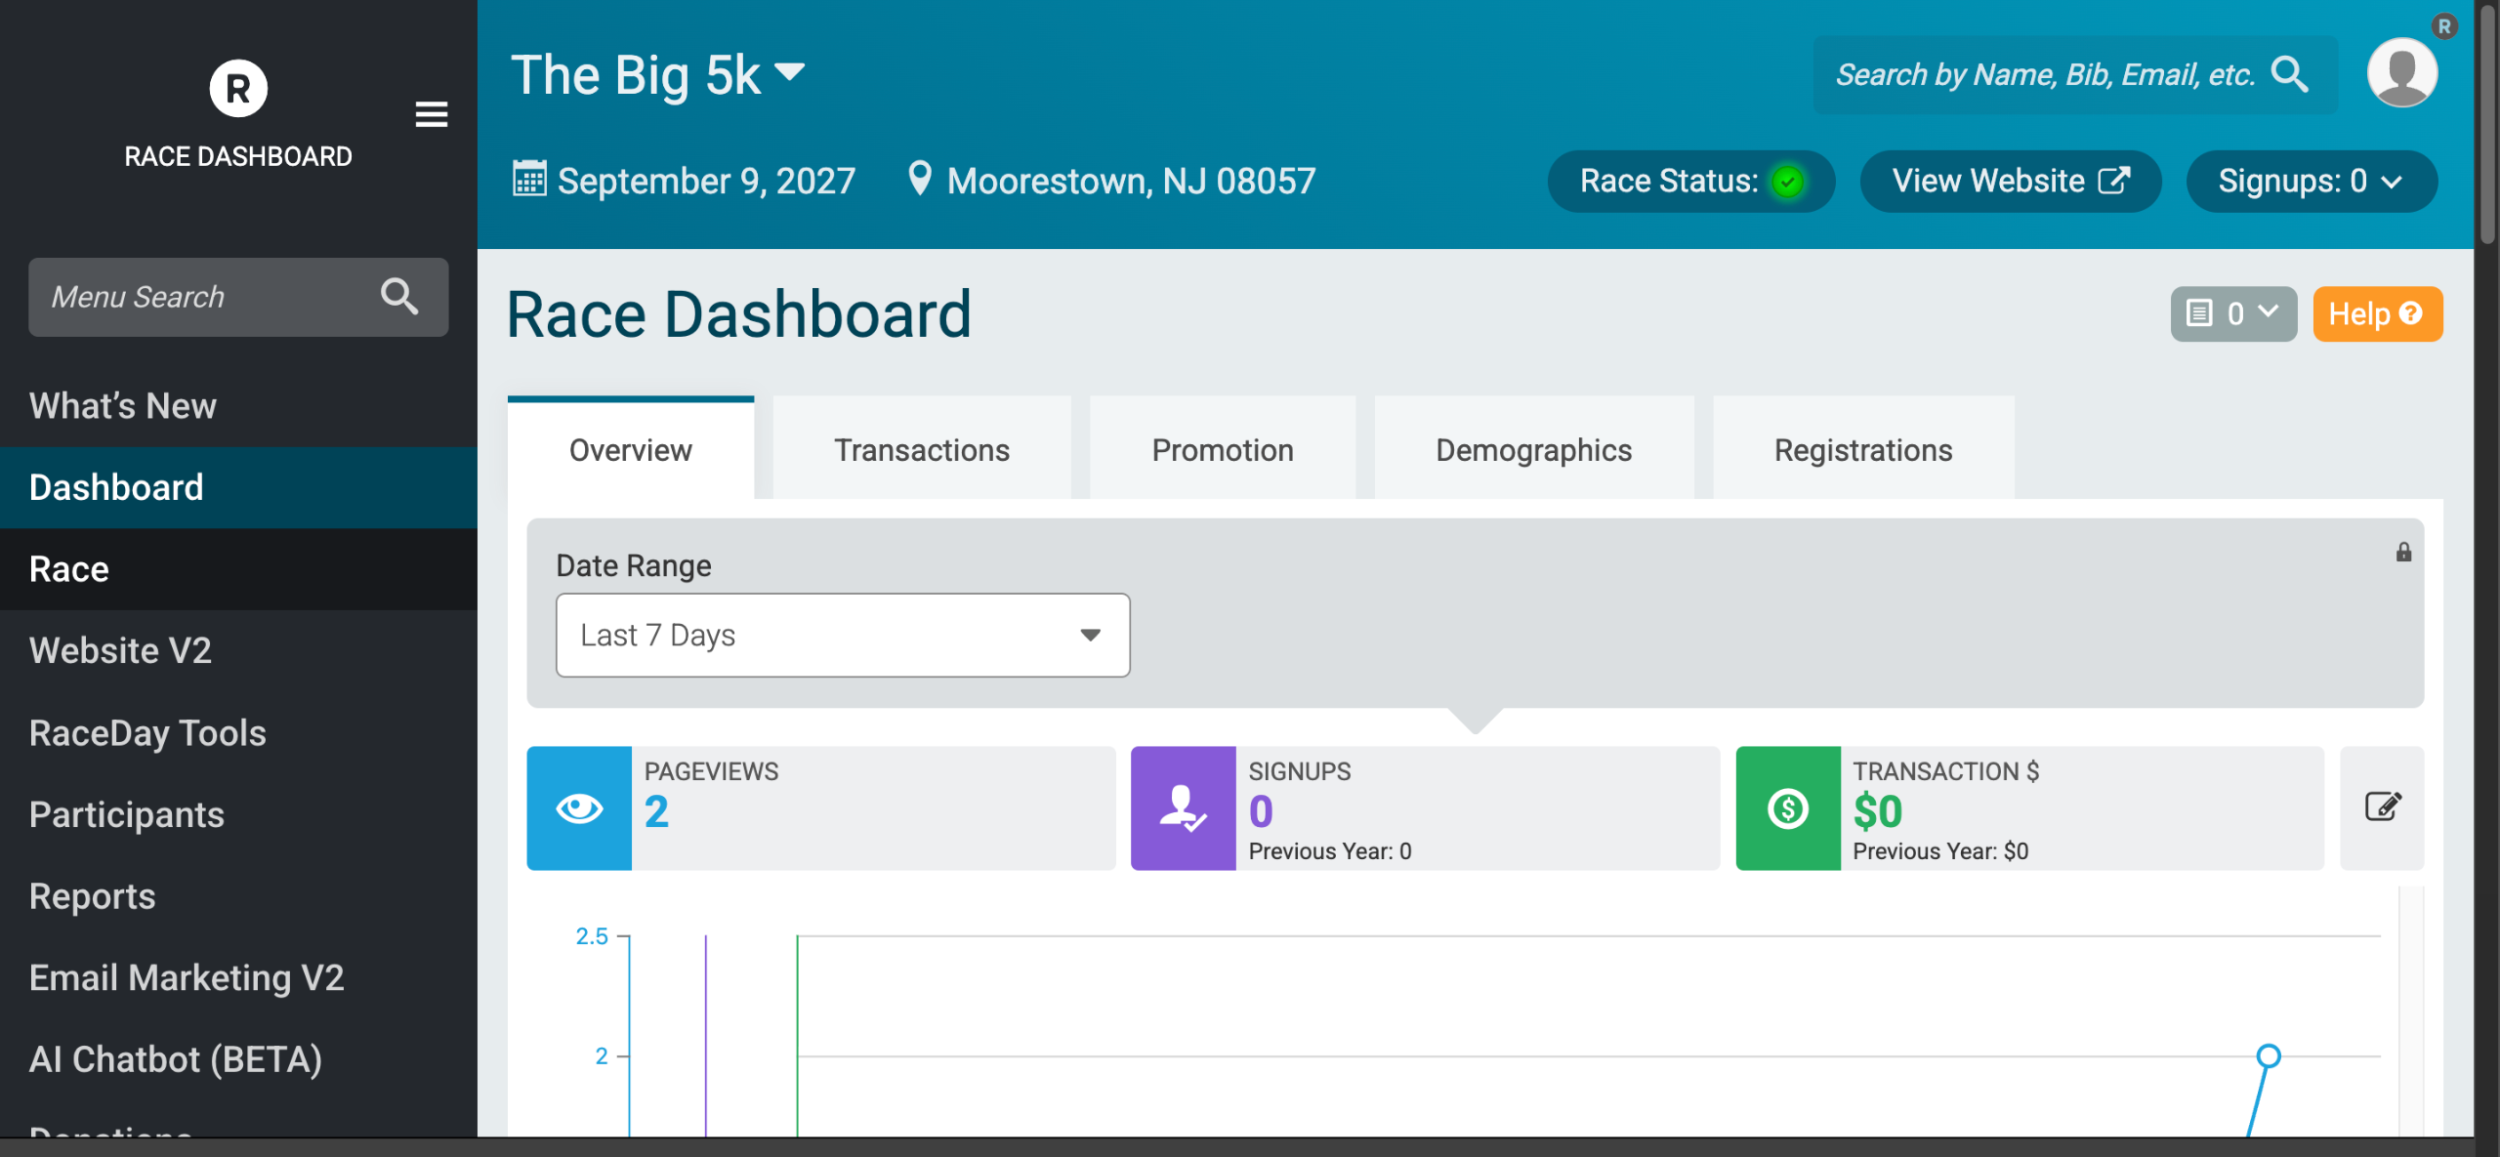Toggle the Race Status green indicator
This screenshot has width=2500, height=1157.
[x=1787, y=182]
